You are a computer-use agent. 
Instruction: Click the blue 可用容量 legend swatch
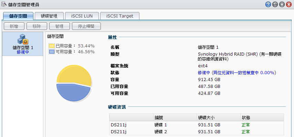[x=52, y=52]
